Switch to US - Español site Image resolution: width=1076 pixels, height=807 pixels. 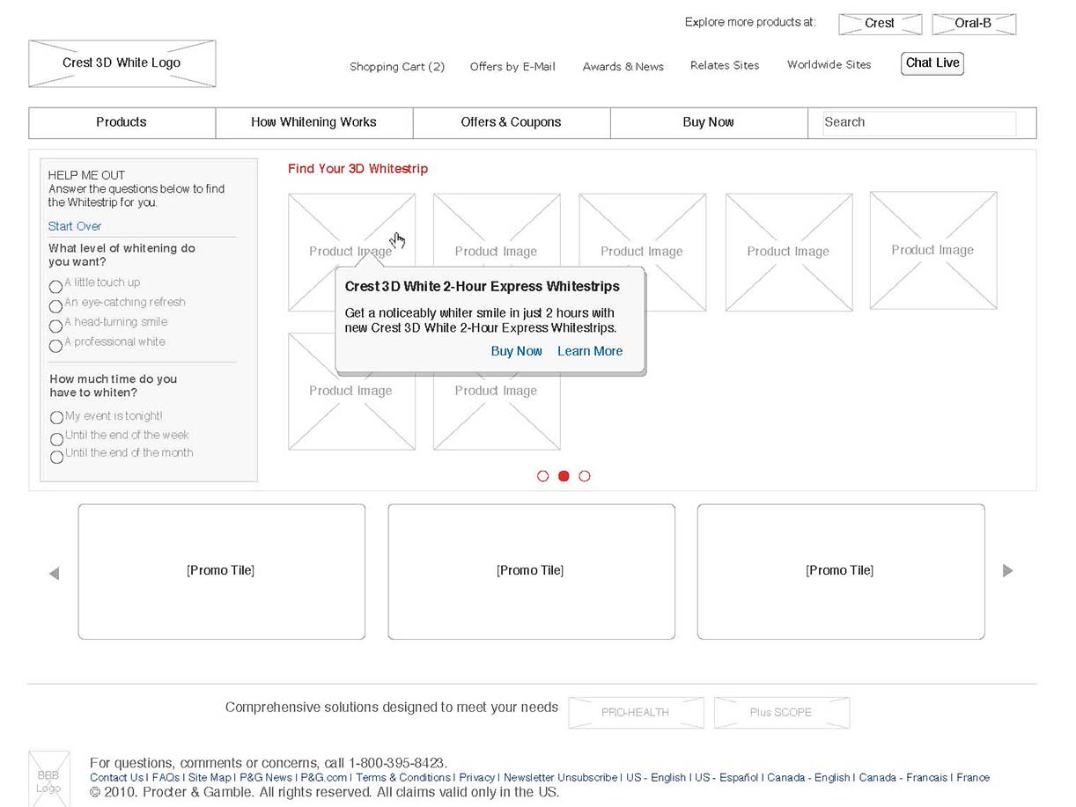[727, 778]
